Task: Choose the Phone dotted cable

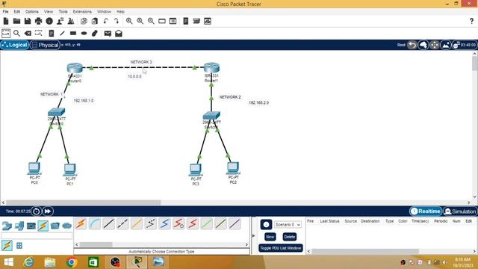Action: (151, 224)
